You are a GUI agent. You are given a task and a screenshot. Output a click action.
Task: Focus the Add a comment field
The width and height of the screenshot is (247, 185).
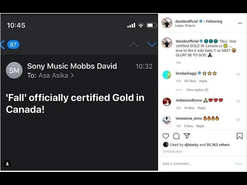(198, 163)
